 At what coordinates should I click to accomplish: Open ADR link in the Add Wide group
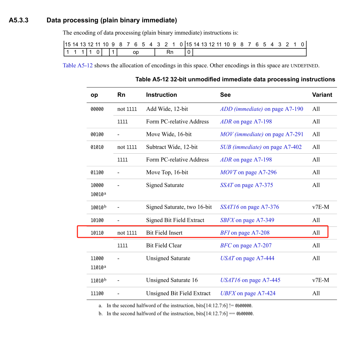(246, 122)
